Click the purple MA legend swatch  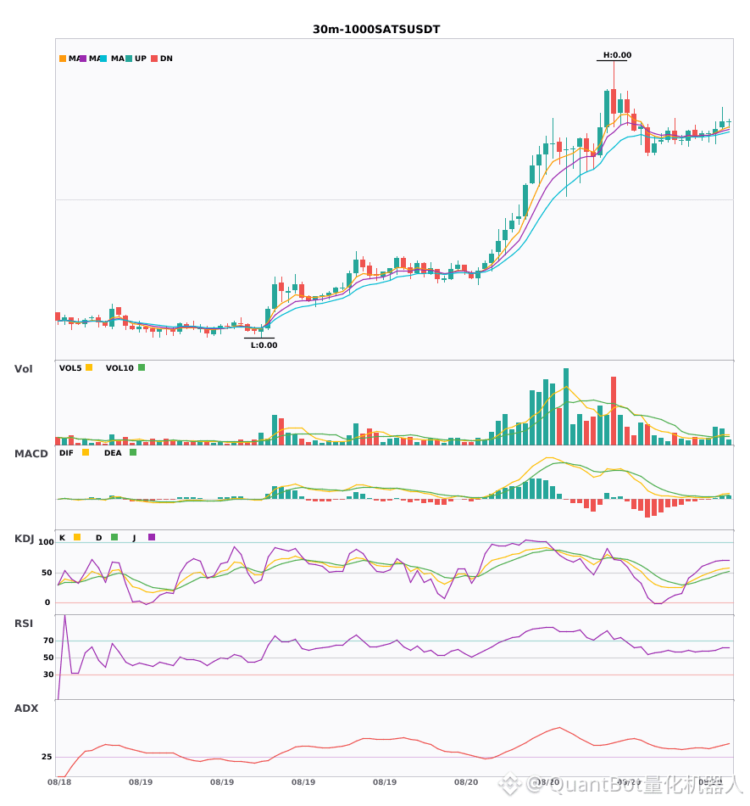[83, 59]
